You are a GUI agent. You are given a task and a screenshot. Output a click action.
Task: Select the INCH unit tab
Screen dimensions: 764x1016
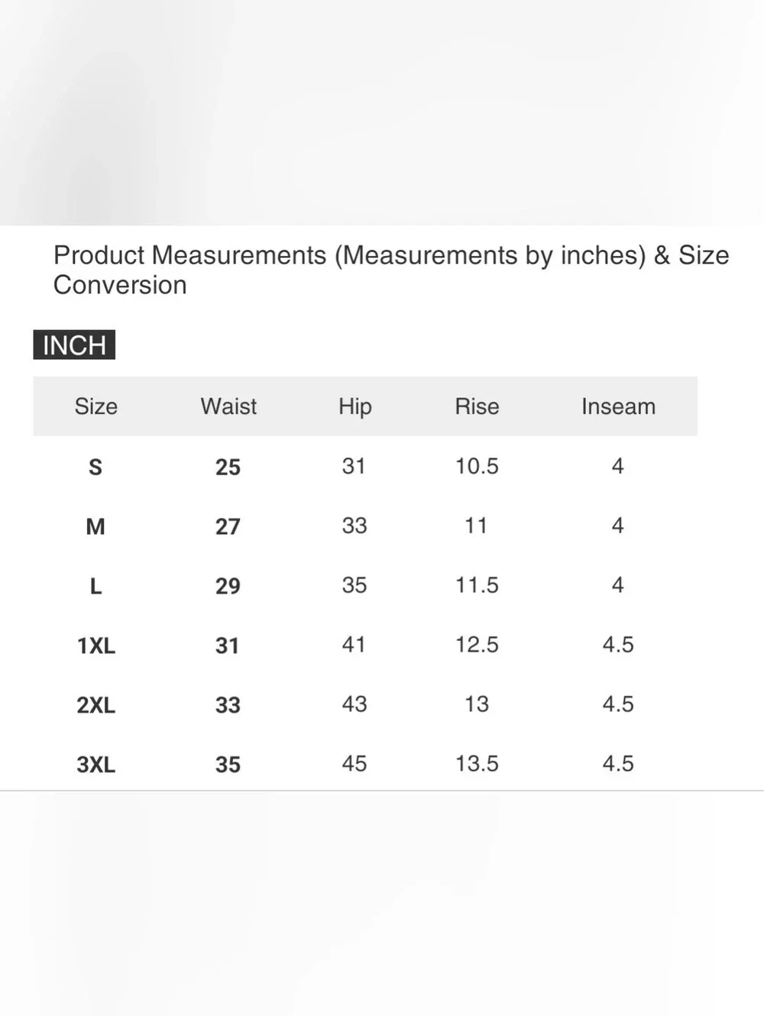click(74, 345)
